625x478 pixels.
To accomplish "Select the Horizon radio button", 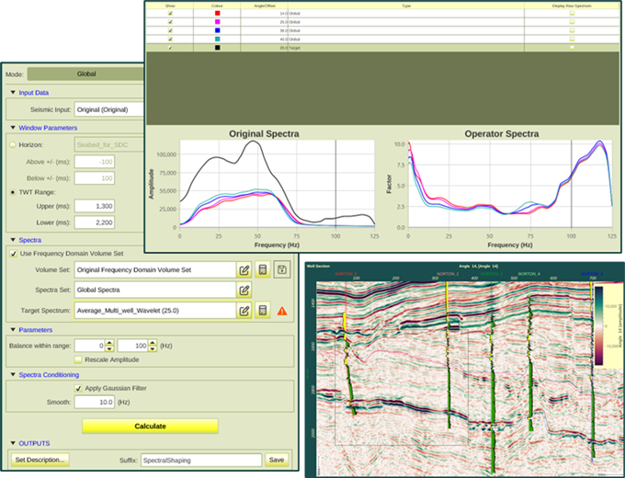I will pyautogui.click(x=12, y=144).
